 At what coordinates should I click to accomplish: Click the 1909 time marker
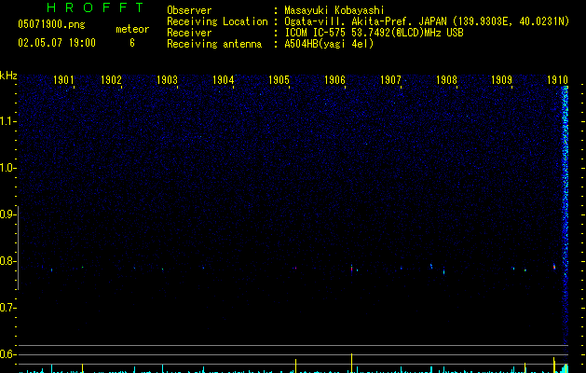pyautogui.click(x=501, y=80)
